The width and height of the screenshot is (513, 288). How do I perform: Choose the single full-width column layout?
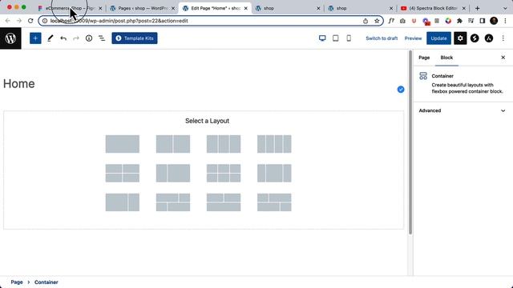[123, 144]
